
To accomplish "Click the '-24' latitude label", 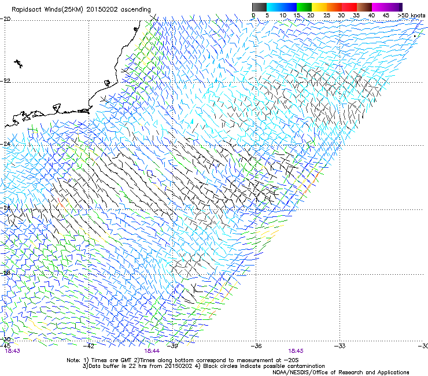I will [x=5, y=144].
